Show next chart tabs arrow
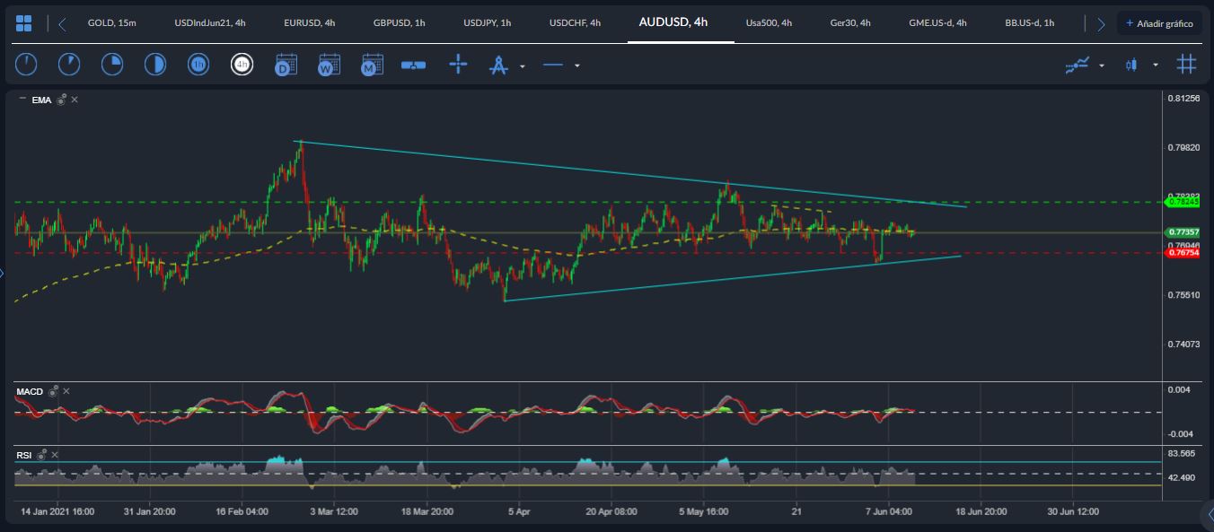1214x532 pixels. click(x=1101, y=23)
